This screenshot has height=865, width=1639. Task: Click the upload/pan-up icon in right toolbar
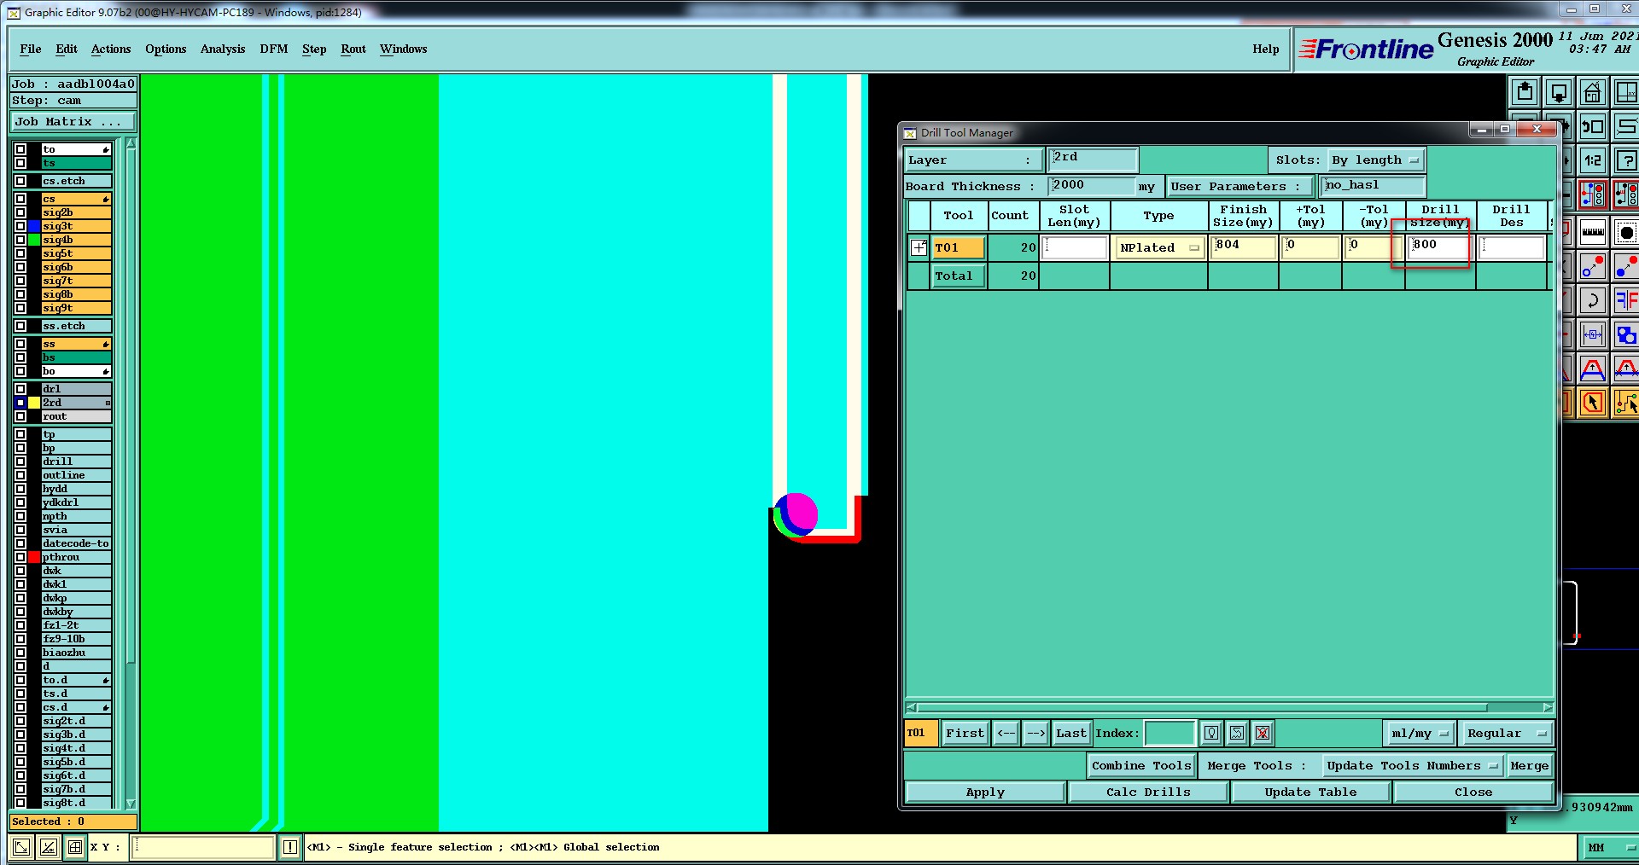(1525, 92)
